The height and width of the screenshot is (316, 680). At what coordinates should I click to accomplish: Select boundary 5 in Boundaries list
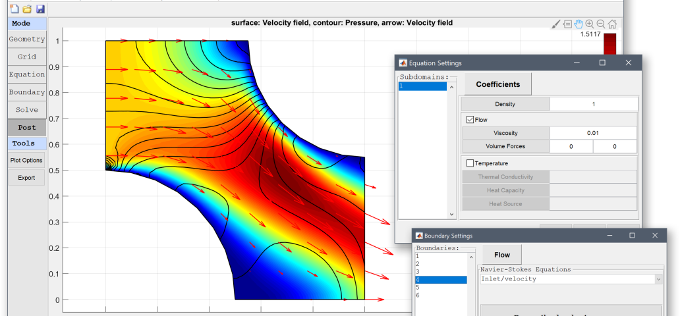pyautogui.click(x=441, y=288)
